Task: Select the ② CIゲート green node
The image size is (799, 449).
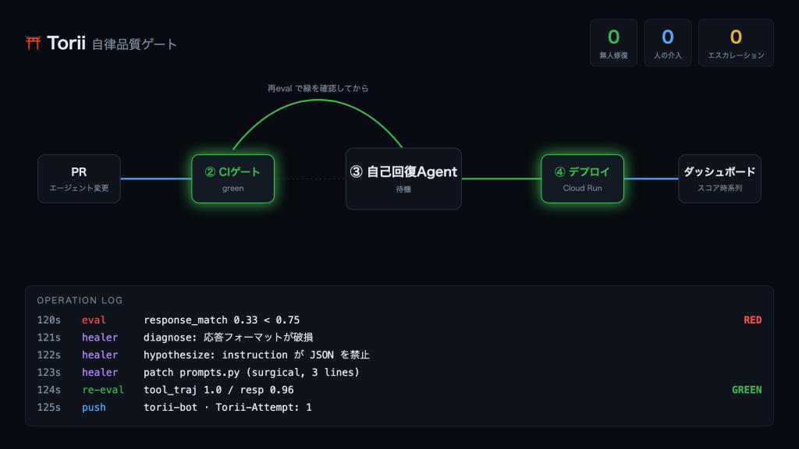Action: pyautogui.click(x=233, y=179)
